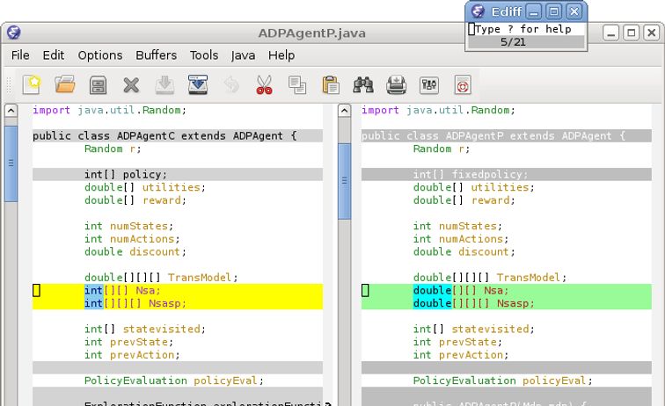Cut selection with the scissors icon
This screenshot has height=406, width=665.
264,85
